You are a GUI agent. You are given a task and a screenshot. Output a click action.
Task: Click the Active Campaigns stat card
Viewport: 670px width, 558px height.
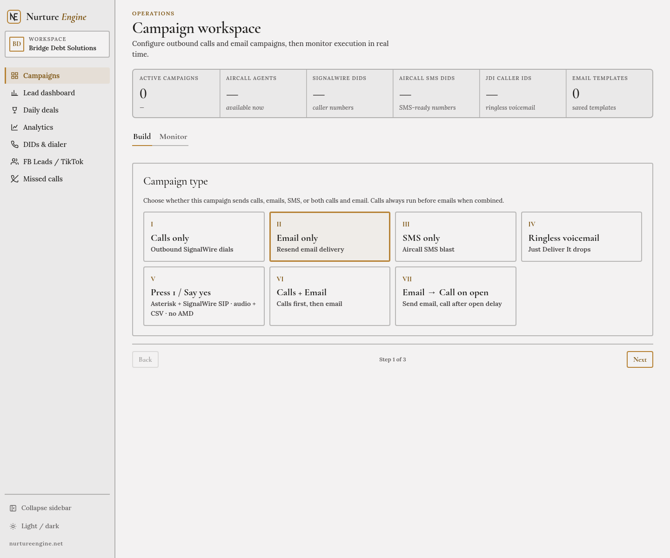coord(176,93)
